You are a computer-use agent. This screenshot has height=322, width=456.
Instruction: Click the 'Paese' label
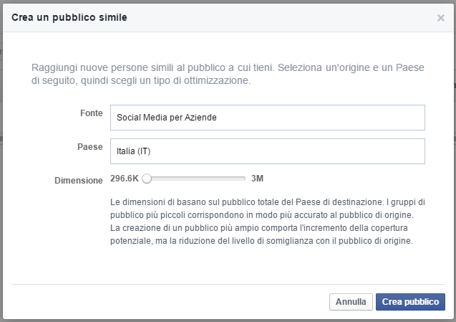[90, 146]
